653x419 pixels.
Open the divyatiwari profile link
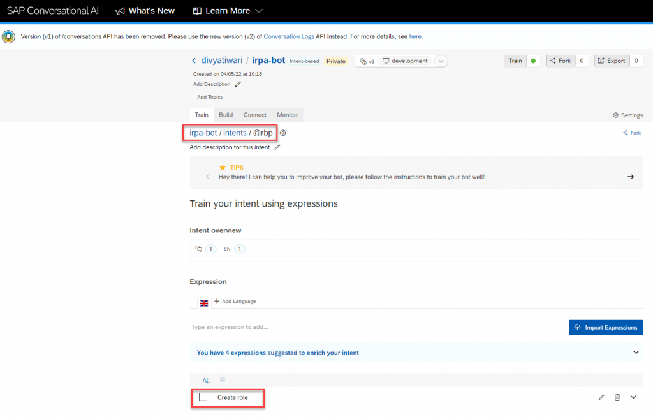point(221,61)
